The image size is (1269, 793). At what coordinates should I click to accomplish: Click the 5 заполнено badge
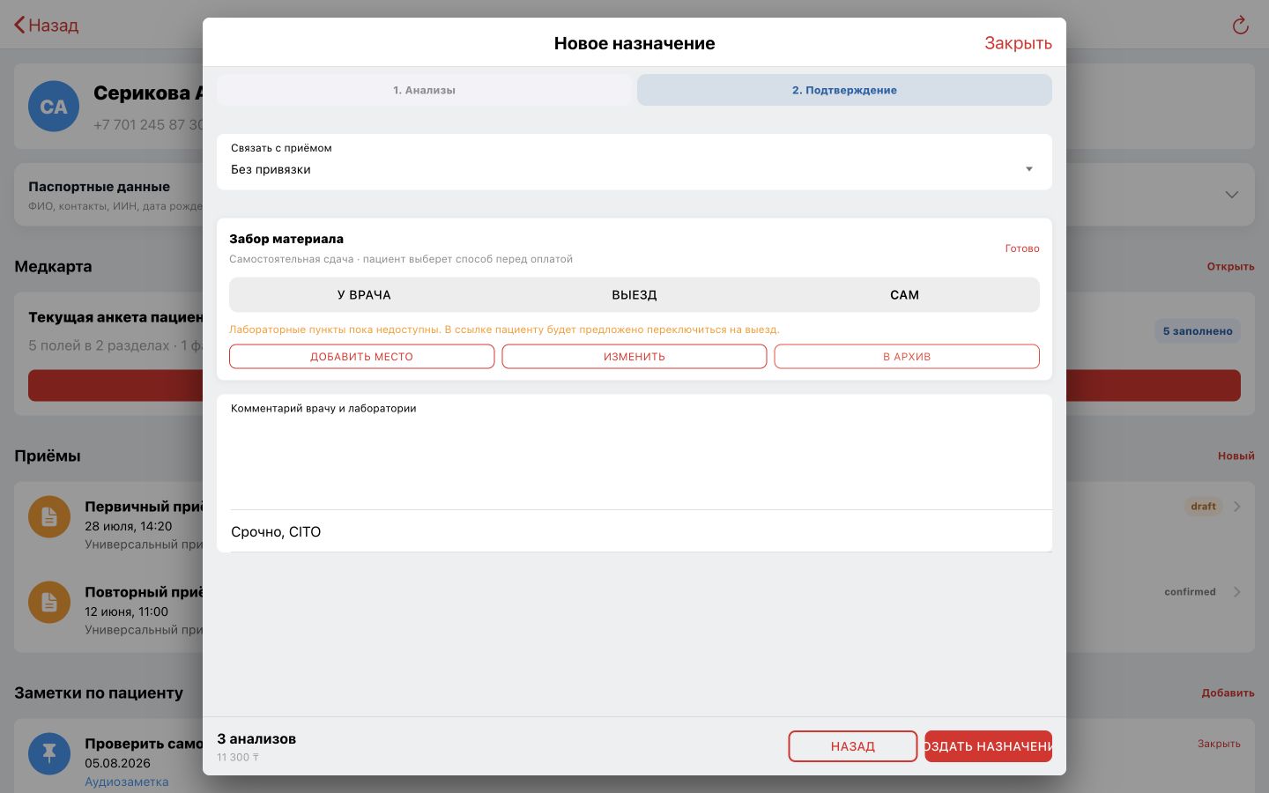point(1198,331)
